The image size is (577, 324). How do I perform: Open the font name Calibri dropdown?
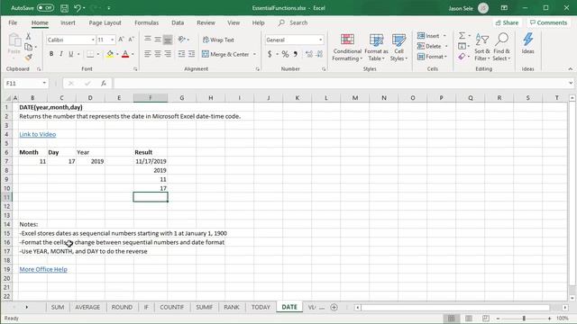[x=93, y=40]
